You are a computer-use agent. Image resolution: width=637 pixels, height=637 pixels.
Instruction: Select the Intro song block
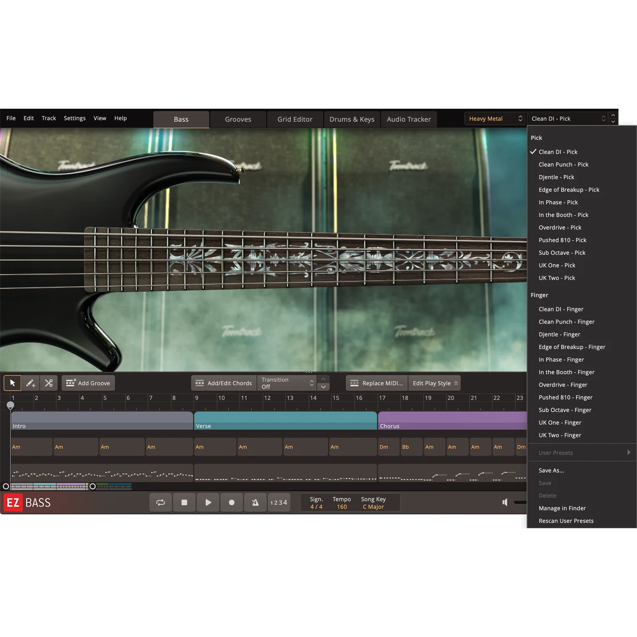tap(102, 420)
